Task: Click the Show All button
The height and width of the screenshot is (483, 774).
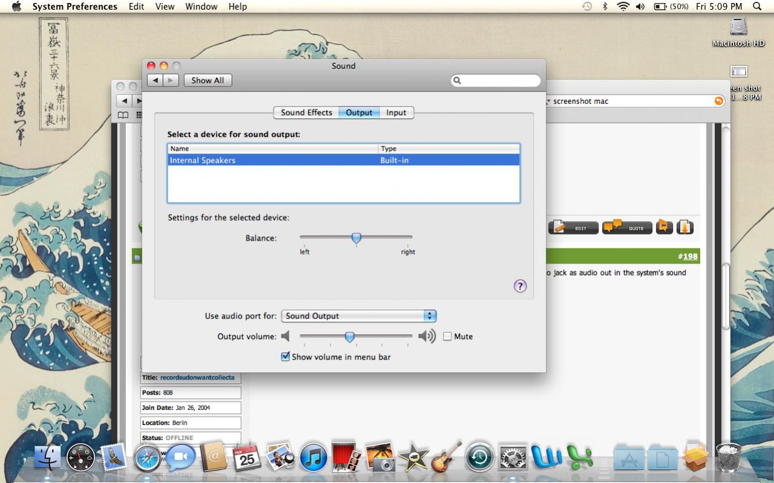Action: pos(208,80)
